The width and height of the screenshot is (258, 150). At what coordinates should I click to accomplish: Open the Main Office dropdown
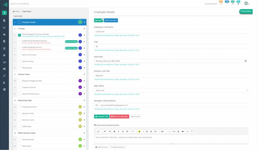pos(171,90)
